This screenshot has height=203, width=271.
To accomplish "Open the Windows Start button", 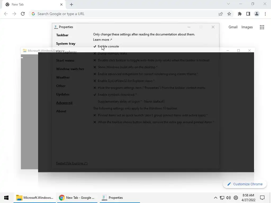I will (x=6, y=198).
